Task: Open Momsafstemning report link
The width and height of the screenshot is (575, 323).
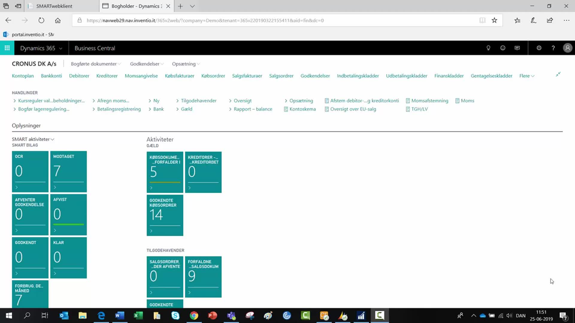Action: click(x=427, y=100)
